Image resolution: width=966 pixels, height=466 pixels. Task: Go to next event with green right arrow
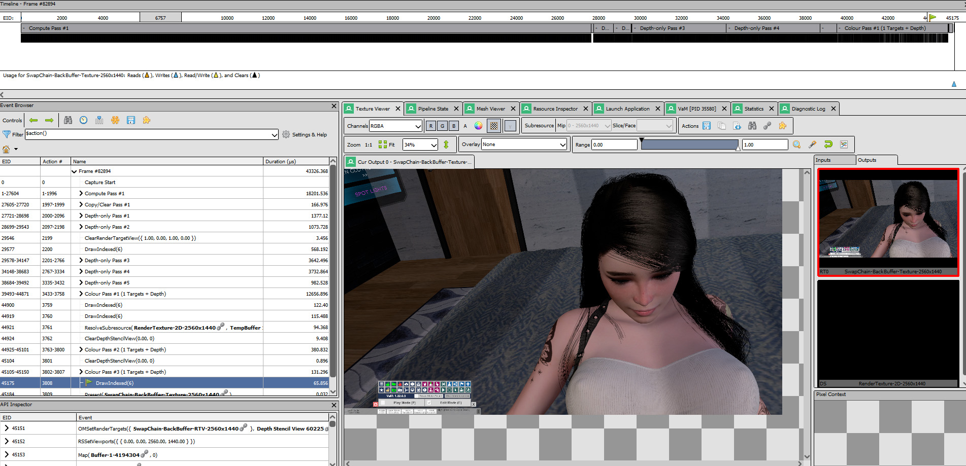click(49, 120)
